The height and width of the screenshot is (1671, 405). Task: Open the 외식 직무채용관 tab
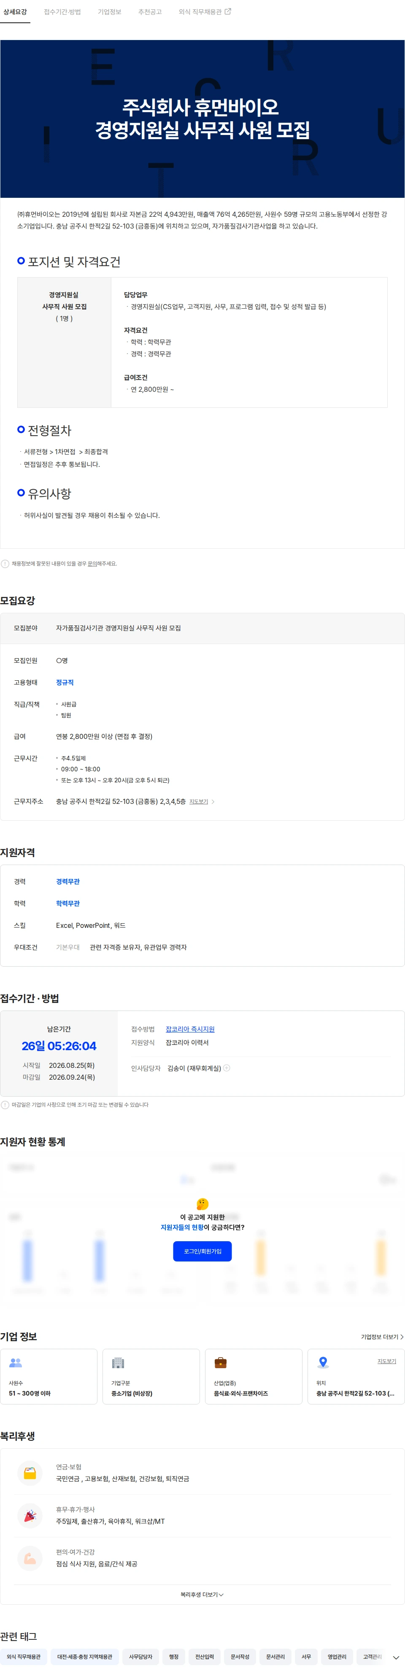click(x=200, y=12)
